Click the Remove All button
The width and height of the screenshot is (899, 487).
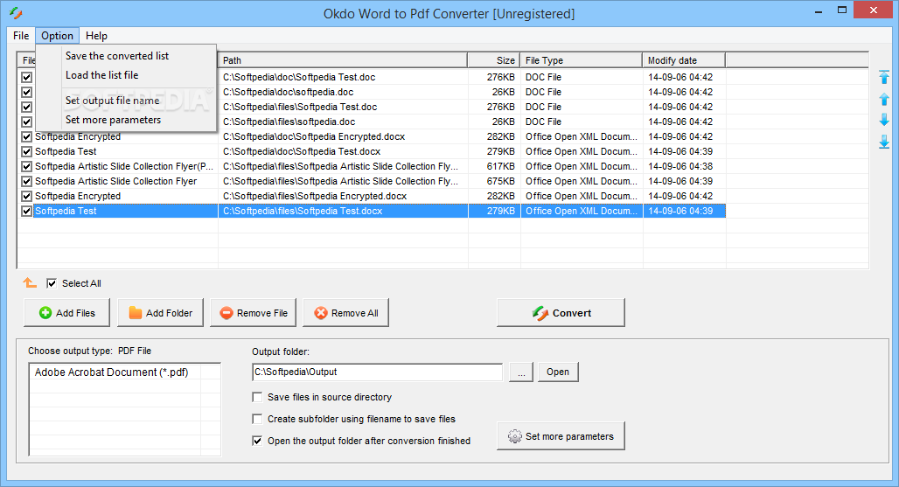pyautogui.click(x=345, y=313)
